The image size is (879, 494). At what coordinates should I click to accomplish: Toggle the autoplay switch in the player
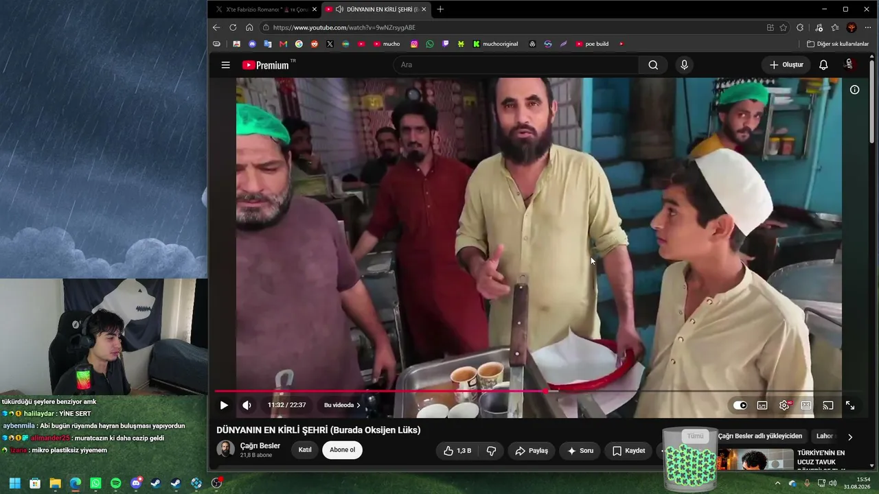[x=740, y=405]
